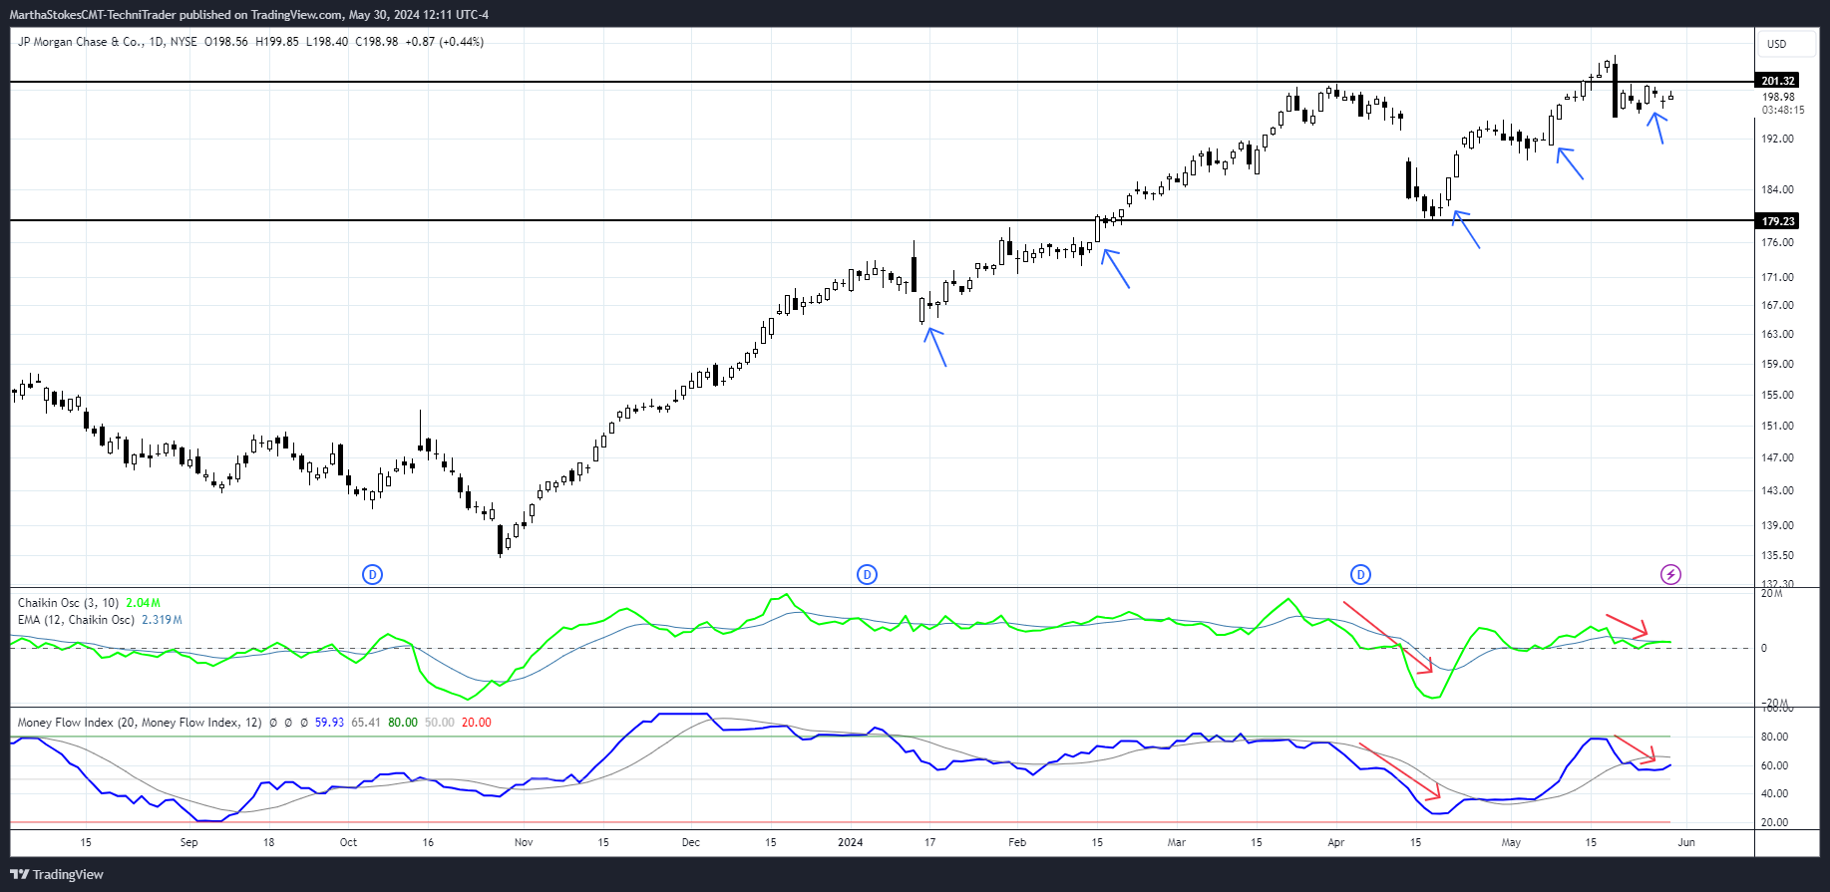
Task: Click the EMA value 2.319M
Action: pos(162,620)
